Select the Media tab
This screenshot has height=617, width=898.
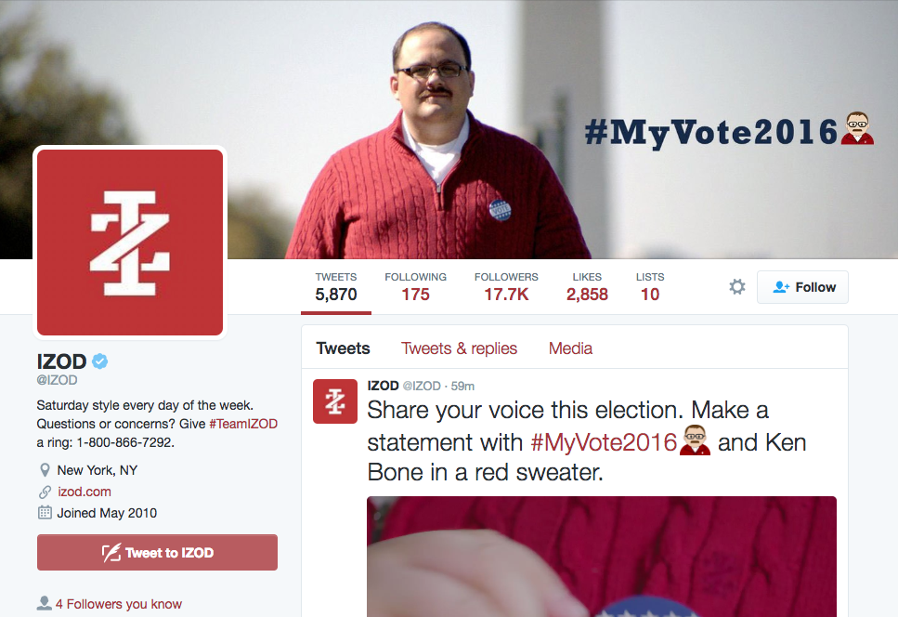[570, 348]
